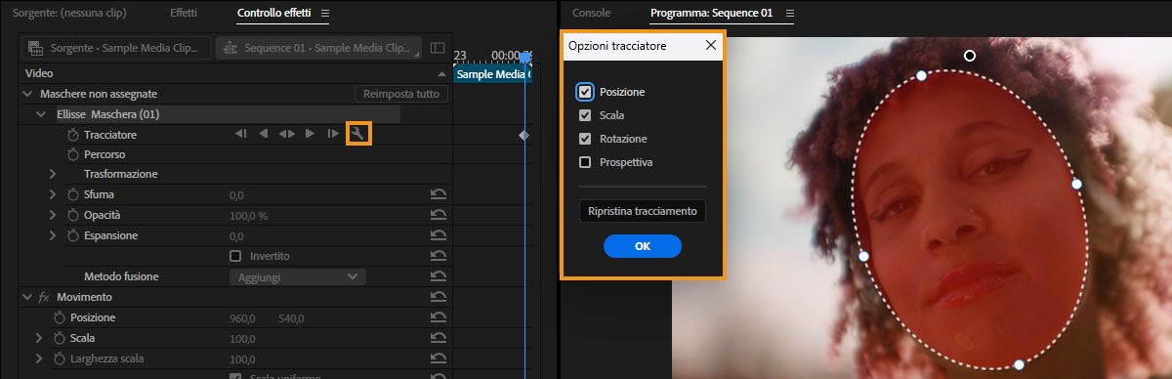Toggle animation stopwatch for Tracciatore
Viewport: 1172px width, 379px height.
click(72, 134)
